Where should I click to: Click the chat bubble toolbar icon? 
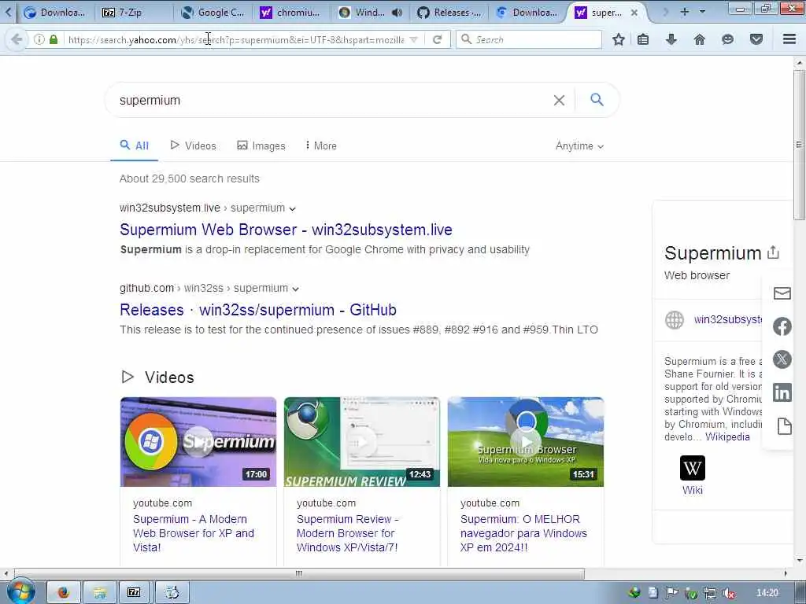727,39
